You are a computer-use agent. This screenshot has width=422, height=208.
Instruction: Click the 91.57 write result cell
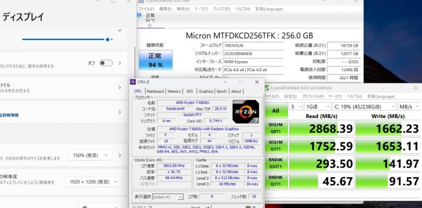pos(388,181)
